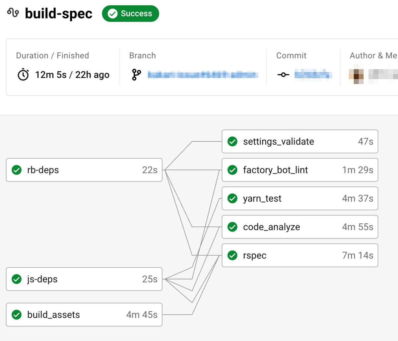Viewport: 398px width, 341px height.
Task: Click the git branch icon
Action: tap(136, 75)
